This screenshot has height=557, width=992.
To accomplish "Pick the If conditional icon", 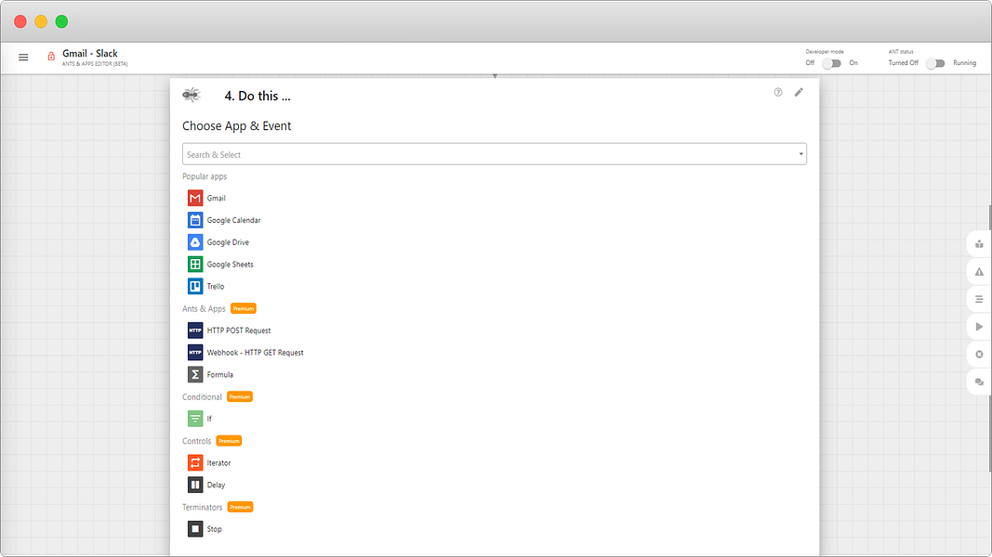I will (x=195, y=419).
